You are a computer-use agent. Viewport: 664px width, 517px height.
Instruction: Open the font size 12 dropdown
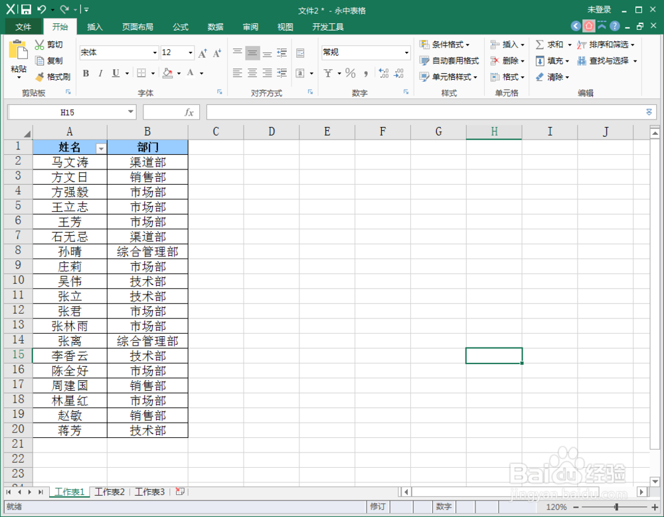point(191,52)
